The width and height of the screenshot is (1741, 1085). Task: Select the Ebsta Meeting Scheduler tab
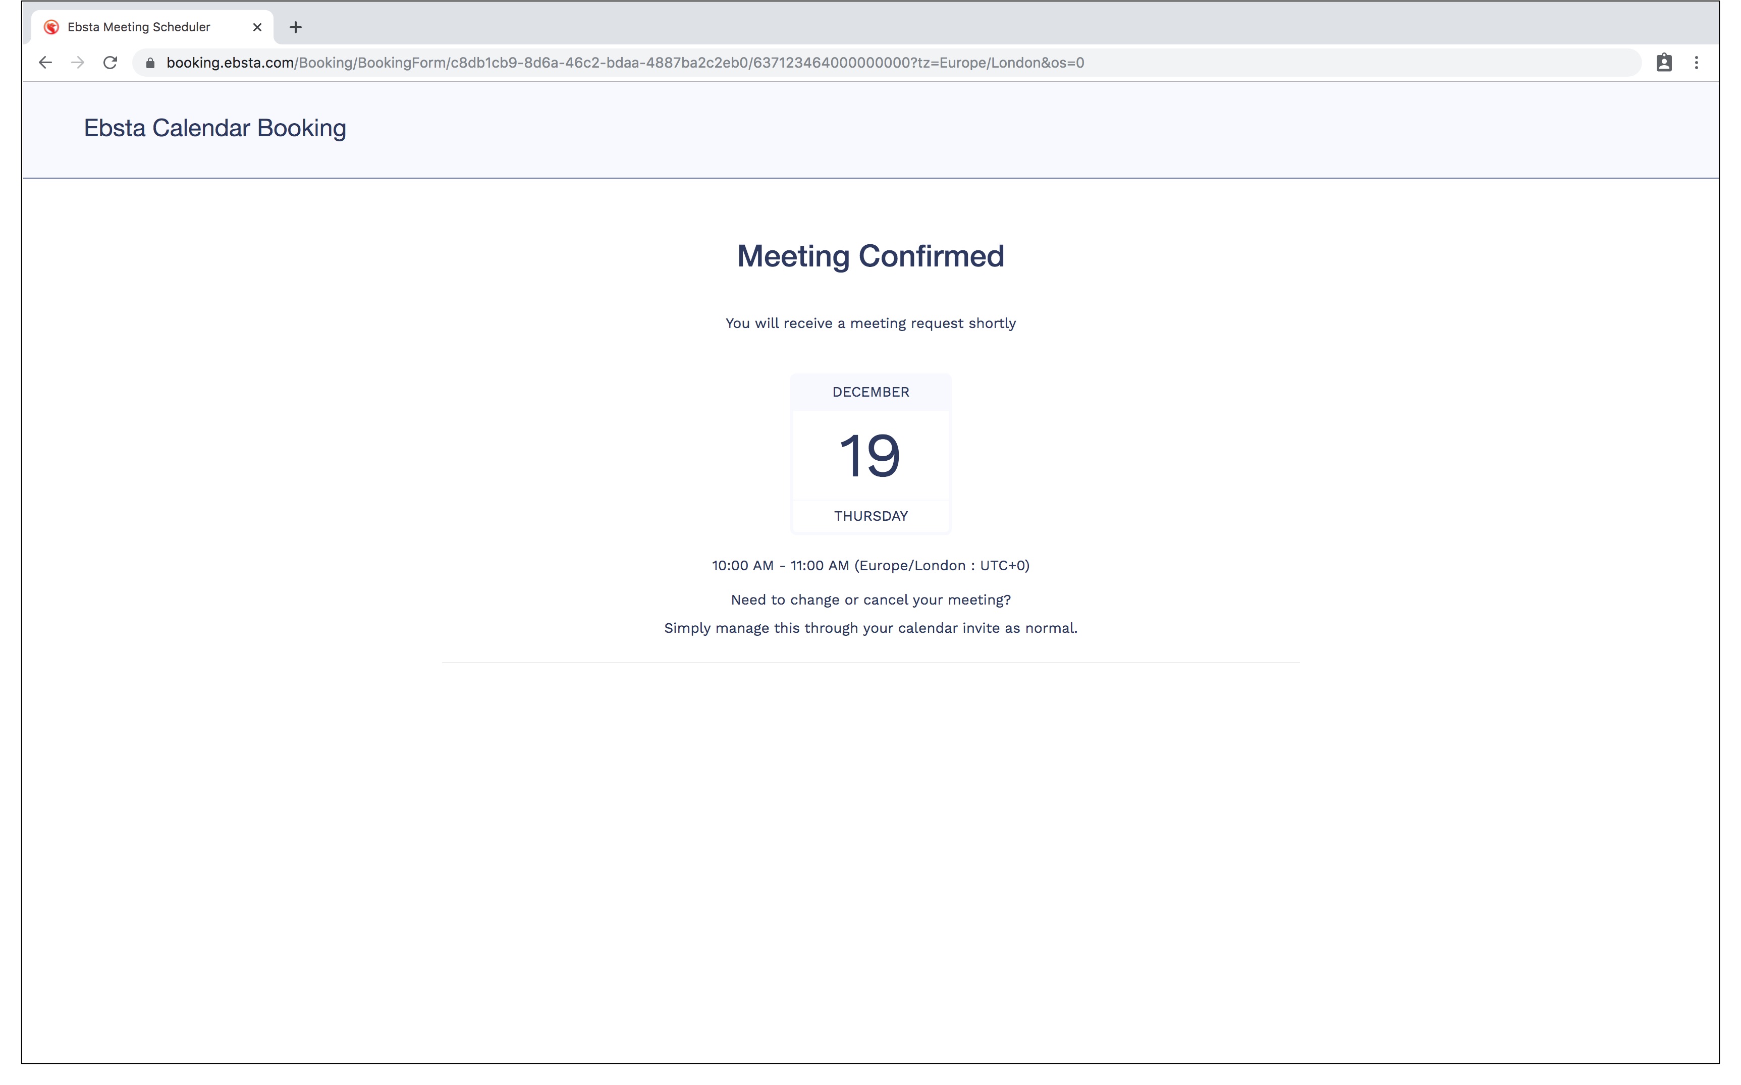click(x=139, y=27)
